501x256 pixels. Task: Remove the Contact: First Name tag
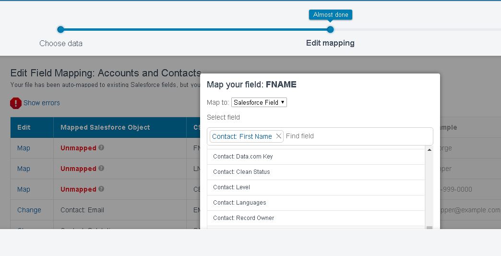click(x=279, y=136)
